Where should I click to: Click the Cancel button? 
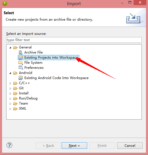130,146
